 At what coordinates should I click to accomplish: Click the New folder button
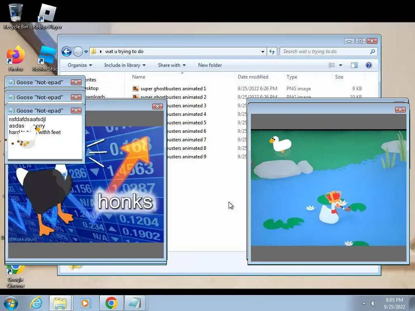click(x=210, y=65)
